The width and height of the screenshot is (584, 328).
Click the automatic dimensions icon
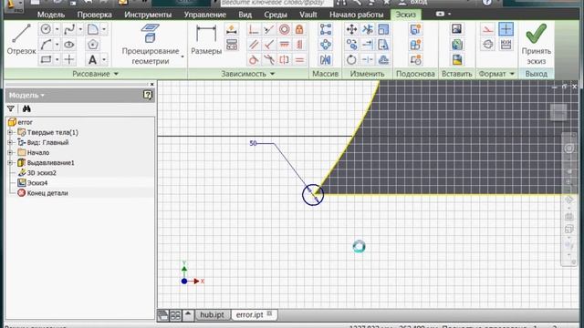coord(232,29)
